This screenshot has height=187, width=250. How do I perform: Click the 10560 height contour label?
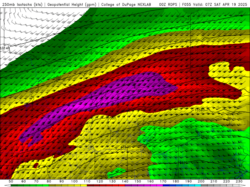tap(200, 110)
